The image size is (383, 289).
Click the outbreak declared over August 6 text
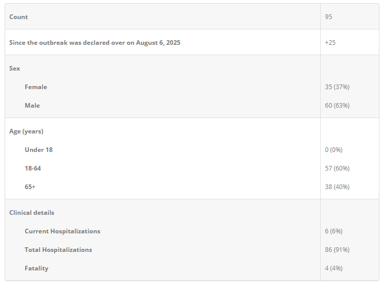click(x=95, y=43)
